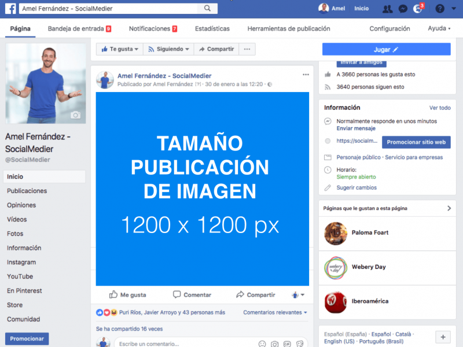Open Bandeja de entrada tab
463x347 pixels.
[79, 28]
